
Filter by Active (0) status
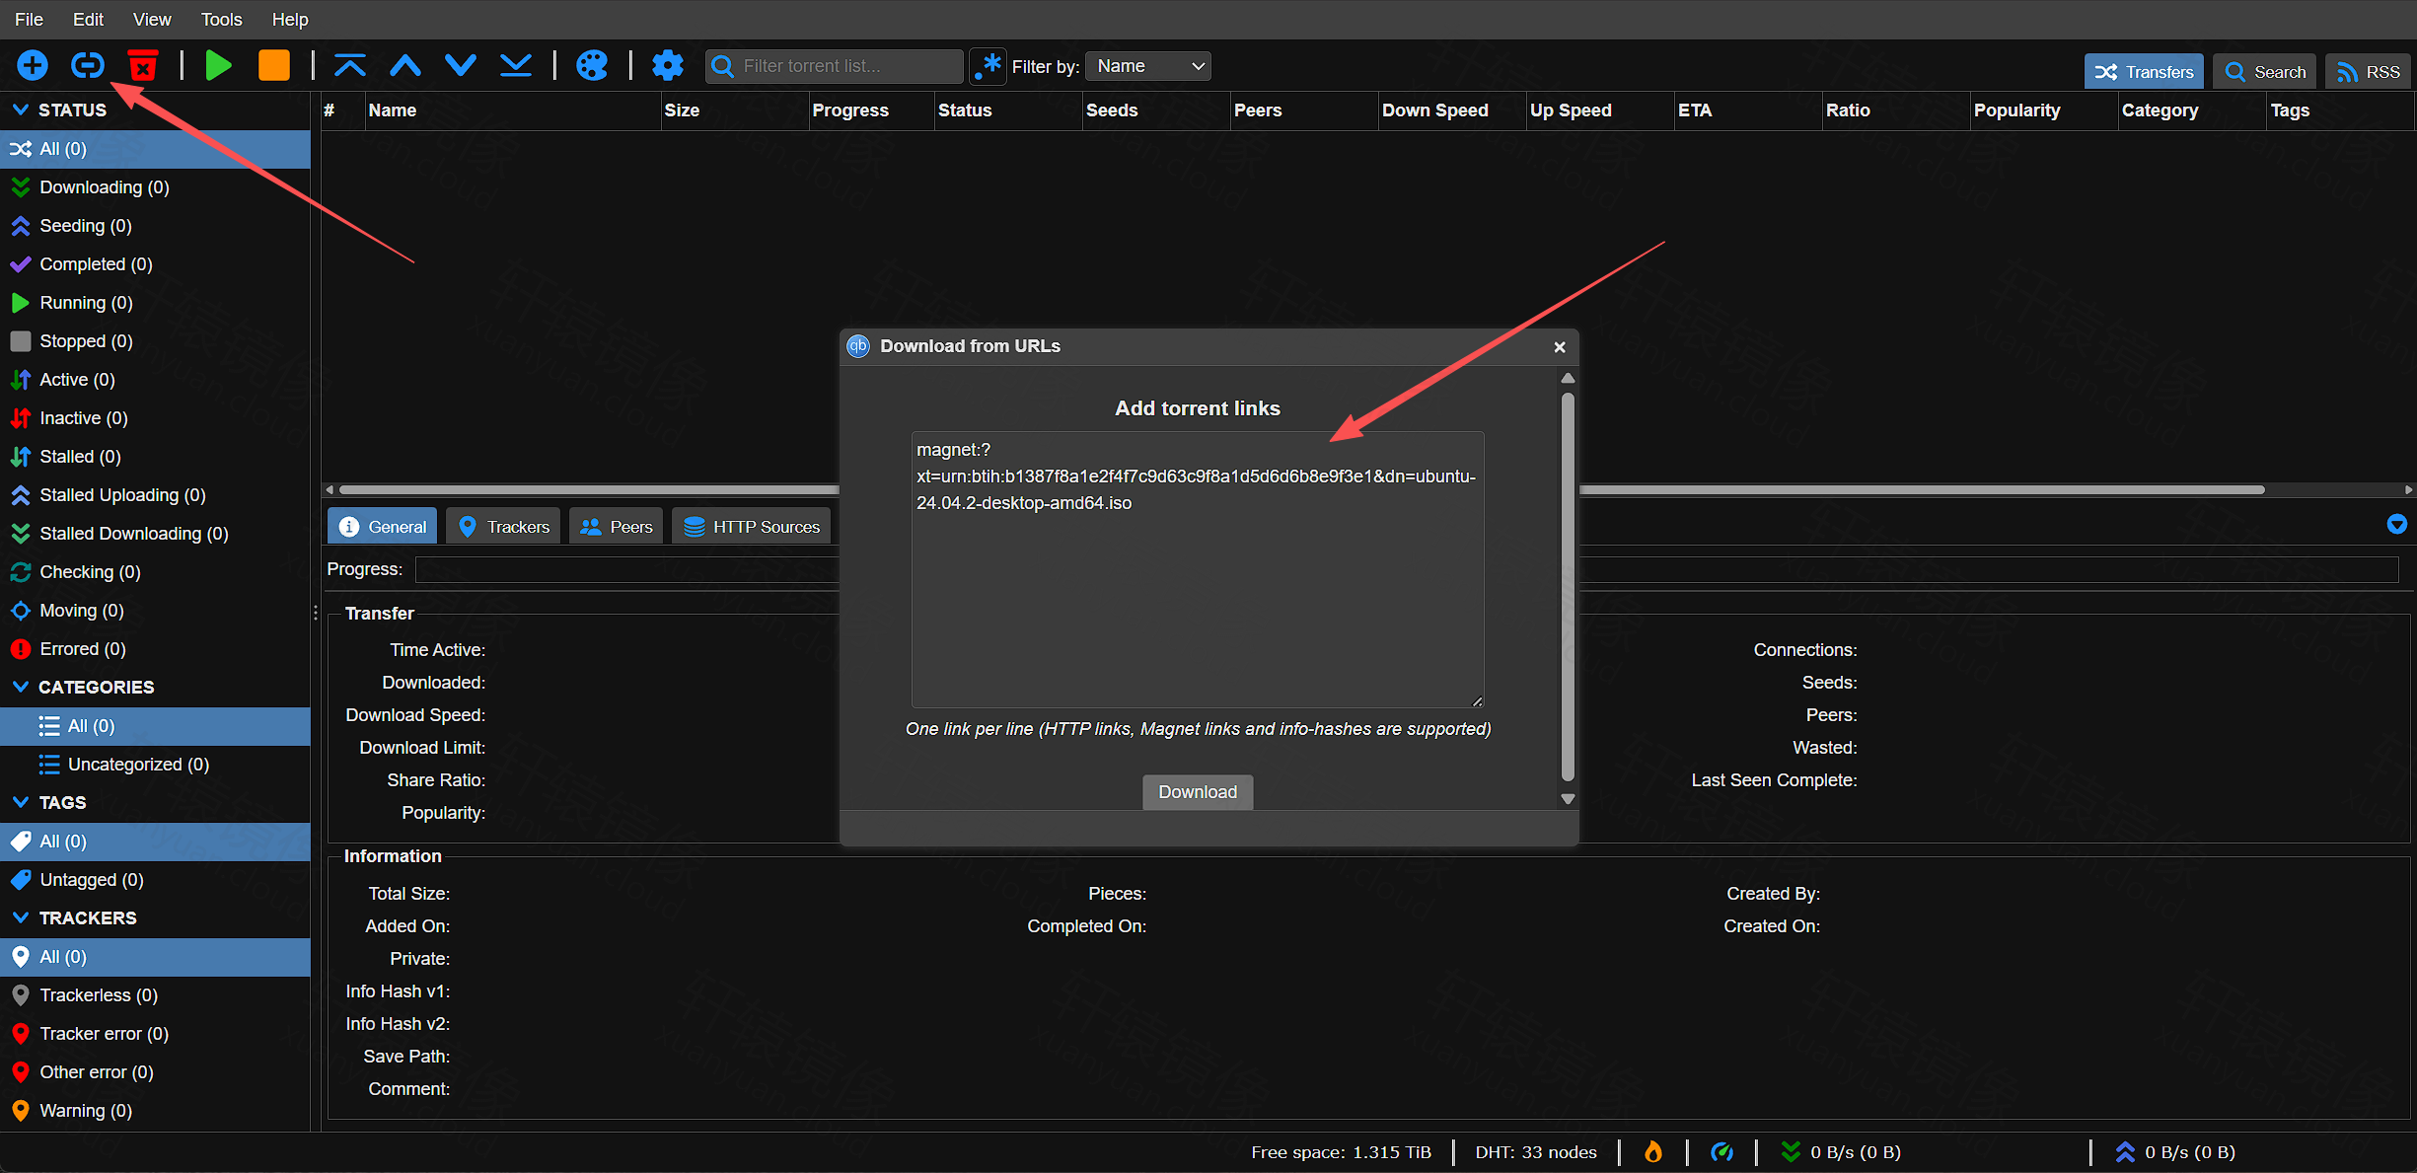[155, 380]
